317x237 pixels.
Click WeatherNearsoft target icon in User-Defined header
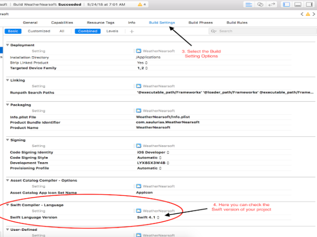(138, 235)
